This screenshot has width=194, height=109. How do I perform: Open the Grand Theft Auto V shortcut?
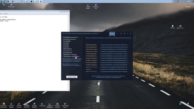[x=65, y=105]
